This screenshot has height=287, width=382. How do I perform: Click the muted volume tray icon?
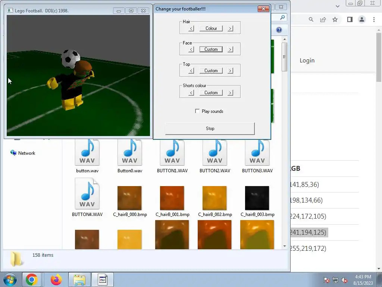coord(344,280)
